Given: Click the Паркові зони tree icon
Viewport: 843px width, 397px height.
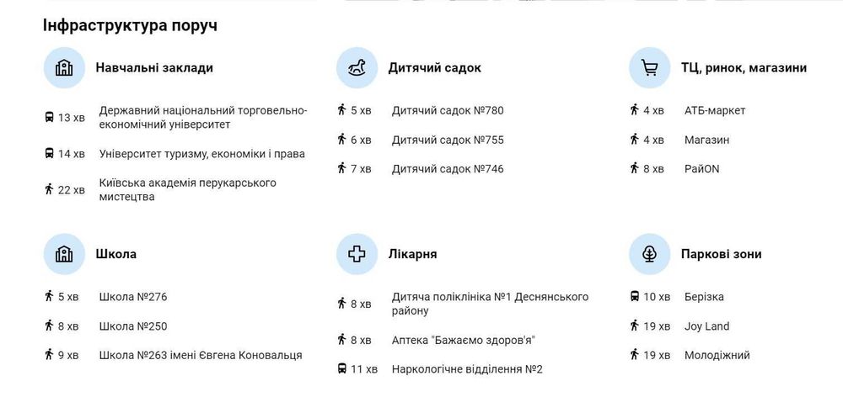Looking at the screenshot, I should pos(649,254).
